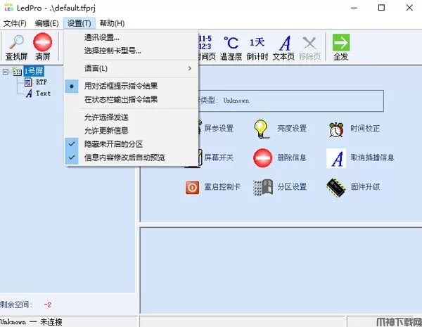Select the RTF item in the tree
This screenshot has height=327, width=422.
click(41, 82)
